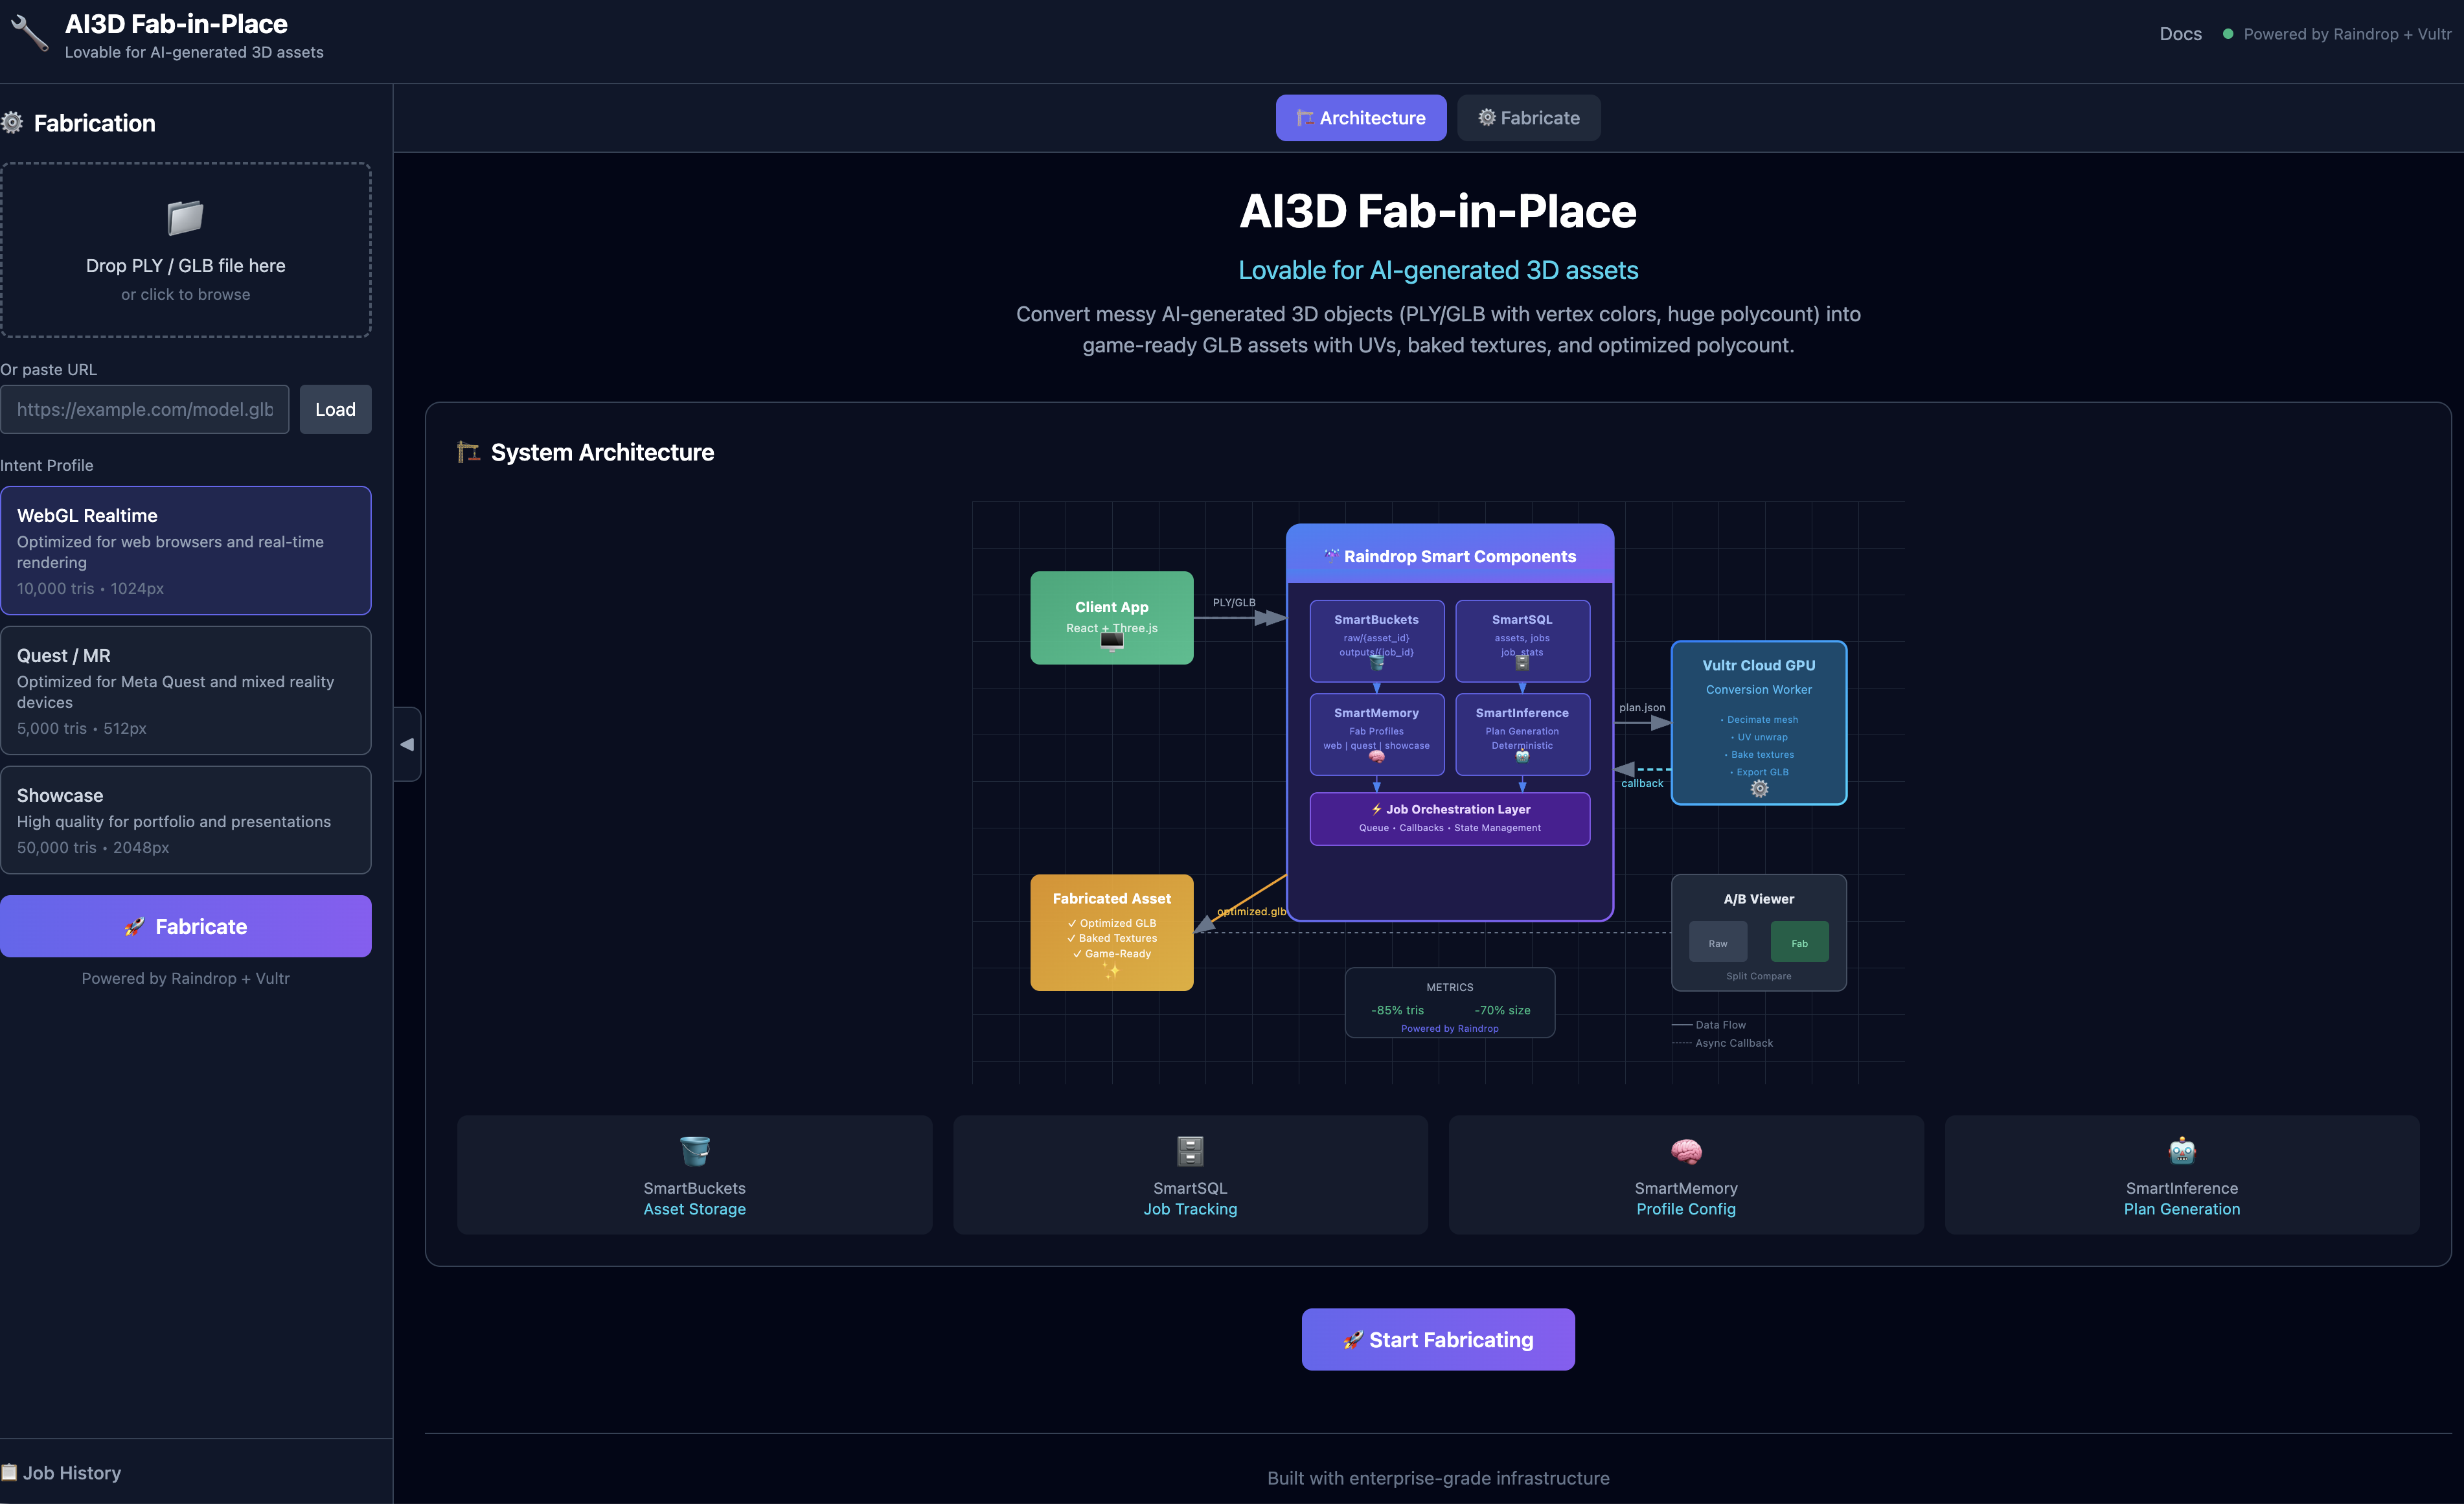Collapse the sidebar with the arrow handle
The height and width of the screenshot is (1504, 2464).
pos(407,744)
